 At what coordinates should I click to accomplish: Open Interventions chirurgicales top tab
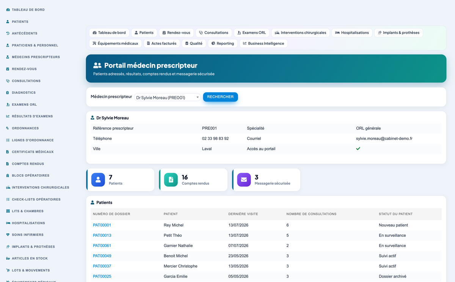point(301,33)
